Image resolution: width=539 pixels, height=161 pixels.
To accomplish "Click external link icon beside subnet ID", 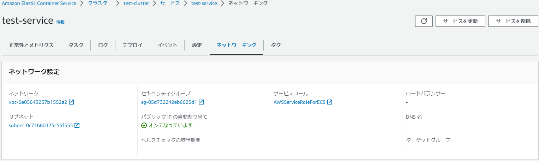I will 77,125.
